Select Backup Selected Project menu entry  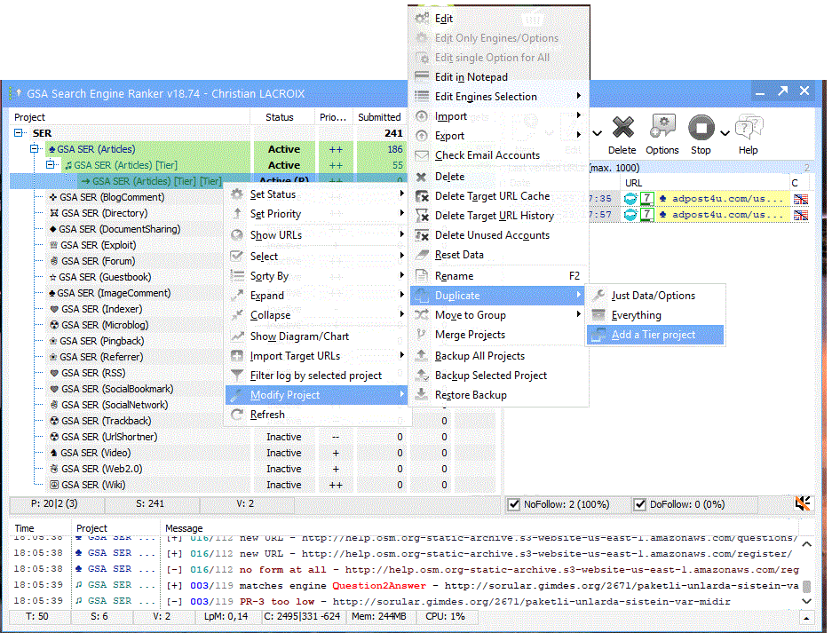490,376
